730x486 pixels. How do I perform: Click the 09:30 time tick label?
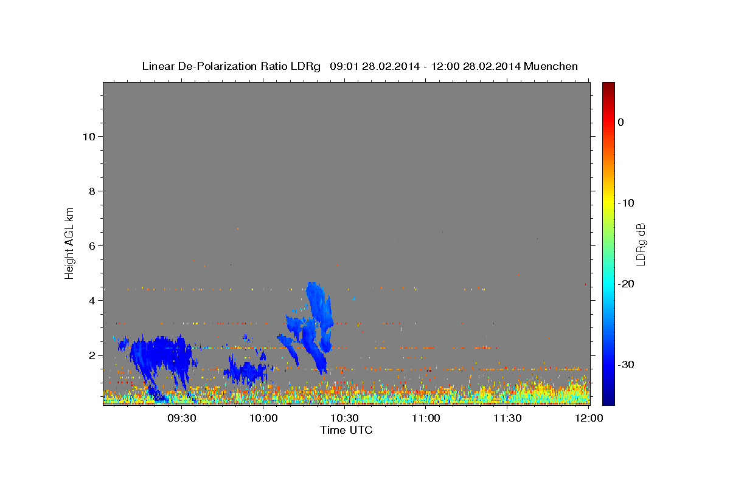(182, 418)
